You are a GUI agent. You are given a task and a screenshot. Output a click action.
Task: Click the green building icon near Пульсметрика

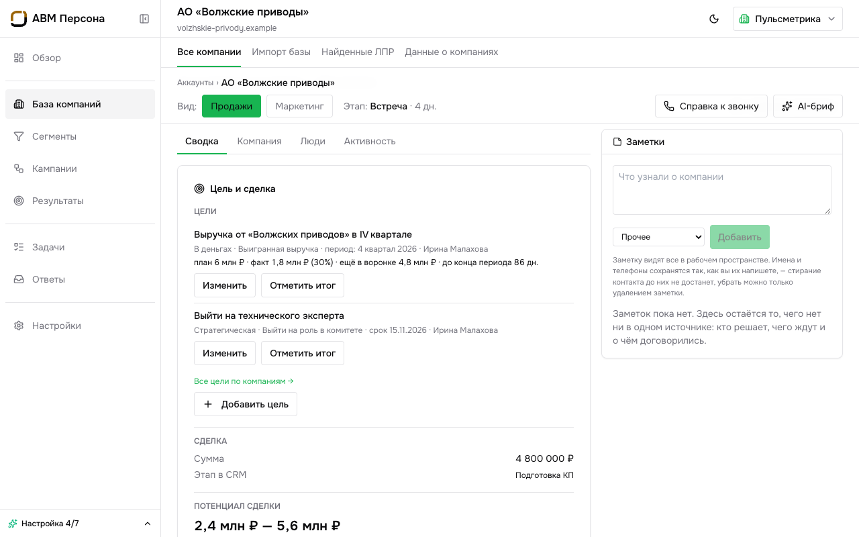[x=744, y=19]
